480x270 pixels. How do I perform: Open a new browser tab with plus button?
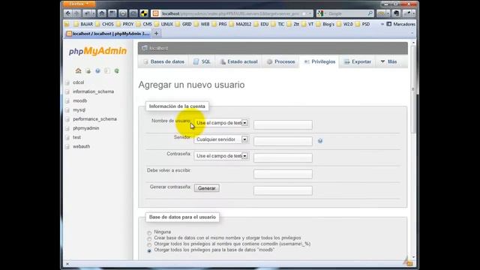point(156,33)
